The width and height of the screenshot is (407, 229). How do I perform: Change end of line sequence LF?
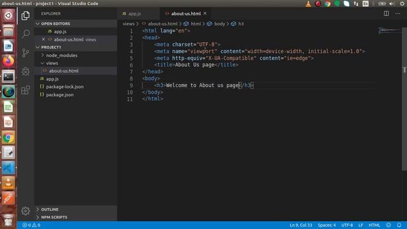tap(361, 225)
